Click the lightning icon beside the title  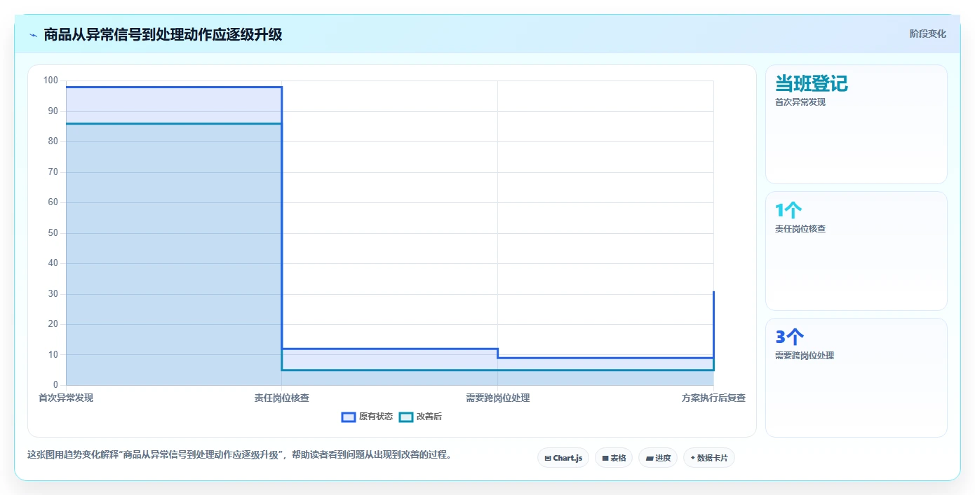33,34
